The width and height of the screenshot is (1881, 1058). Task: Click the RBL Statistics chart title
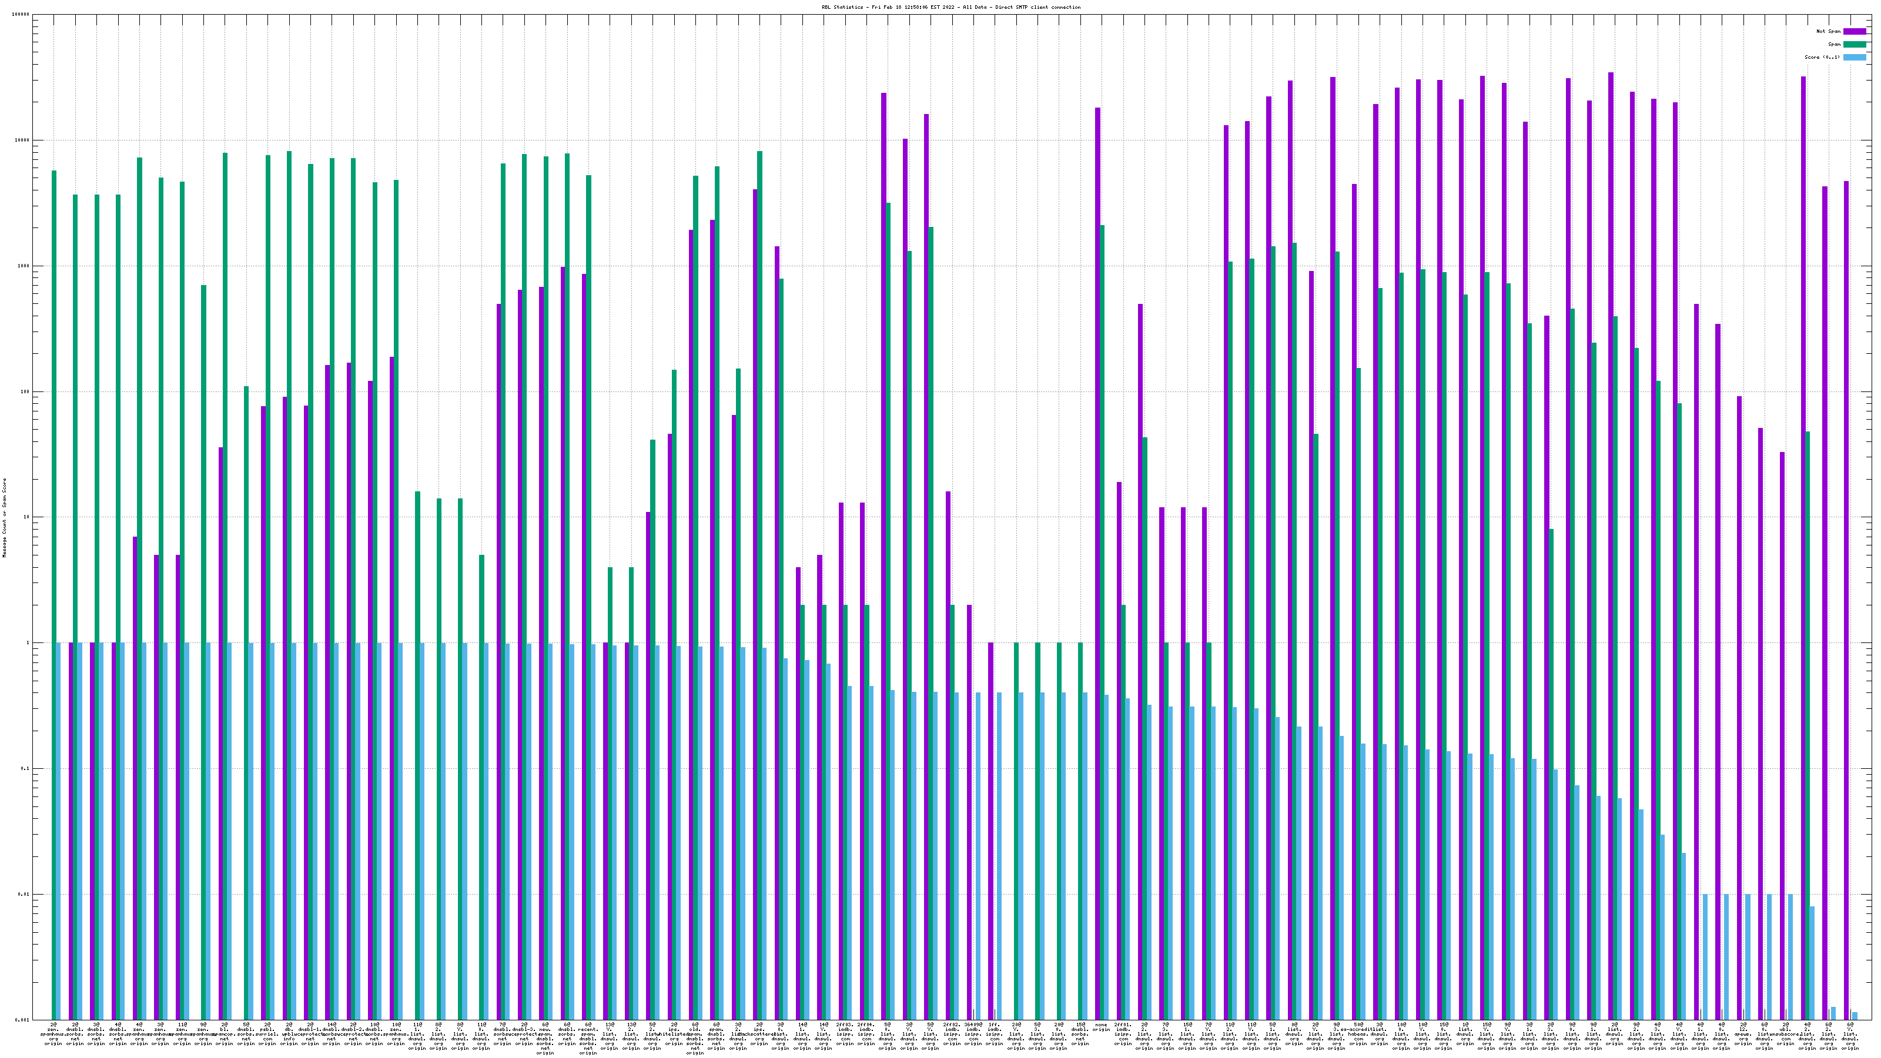950,7
